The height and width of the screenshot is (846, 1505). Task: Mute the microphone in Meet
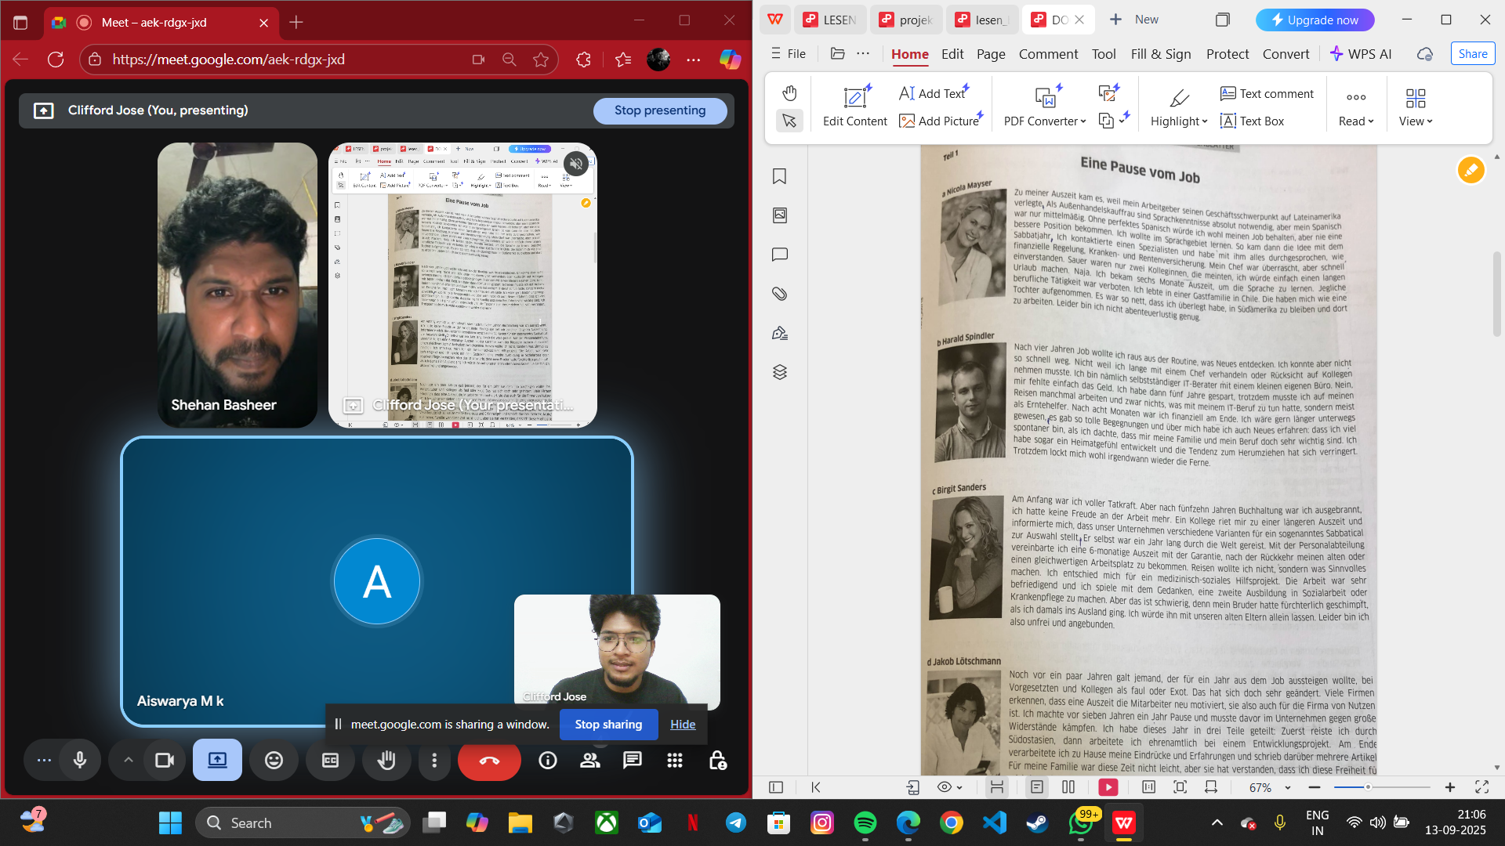coord(80,760)
